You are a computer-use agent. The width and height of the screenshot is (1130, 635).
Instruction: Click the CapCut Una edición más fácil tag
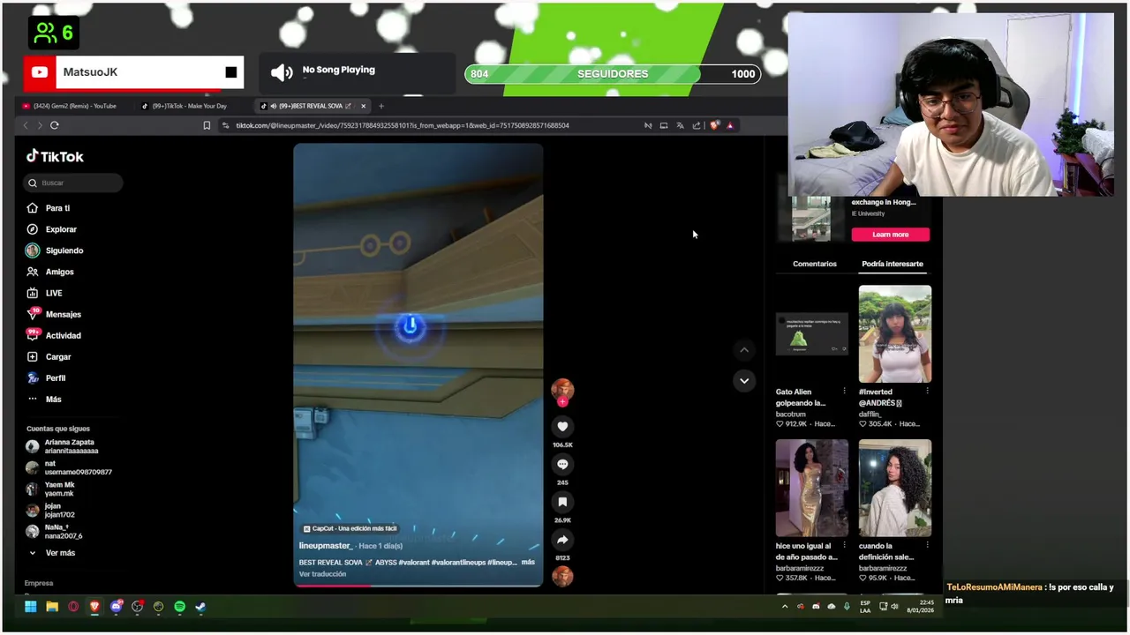[350, 528]
